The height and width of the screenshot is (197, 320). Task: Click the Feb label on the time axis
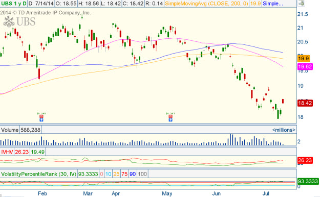click(x=42, y=193)
